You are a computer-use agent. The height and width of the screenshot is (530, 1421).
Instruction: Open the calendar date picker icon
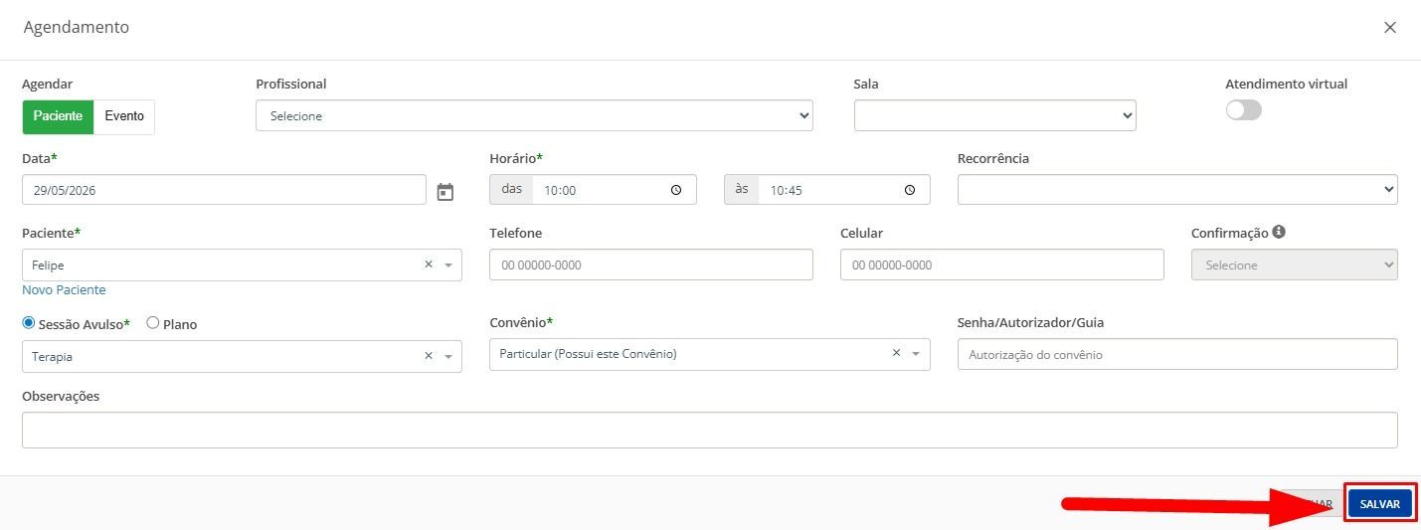click(x=445, y=191)
